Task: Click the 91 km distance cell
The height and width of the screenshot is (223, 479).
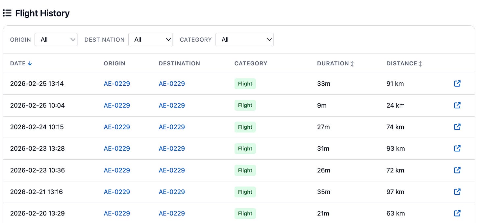Action: (395, 84)
